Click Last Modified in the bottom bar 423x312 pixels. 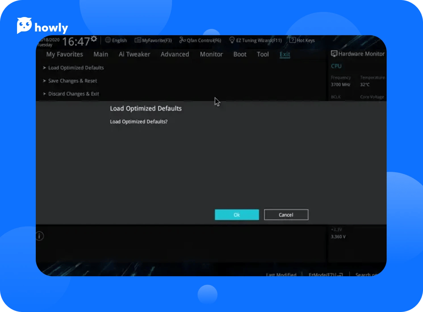pos(281,275)
